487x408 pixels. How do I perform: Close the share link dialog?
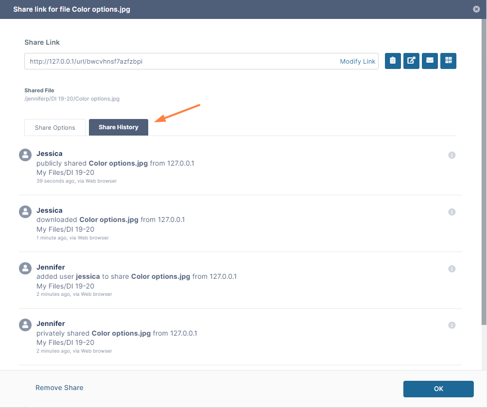476,9
